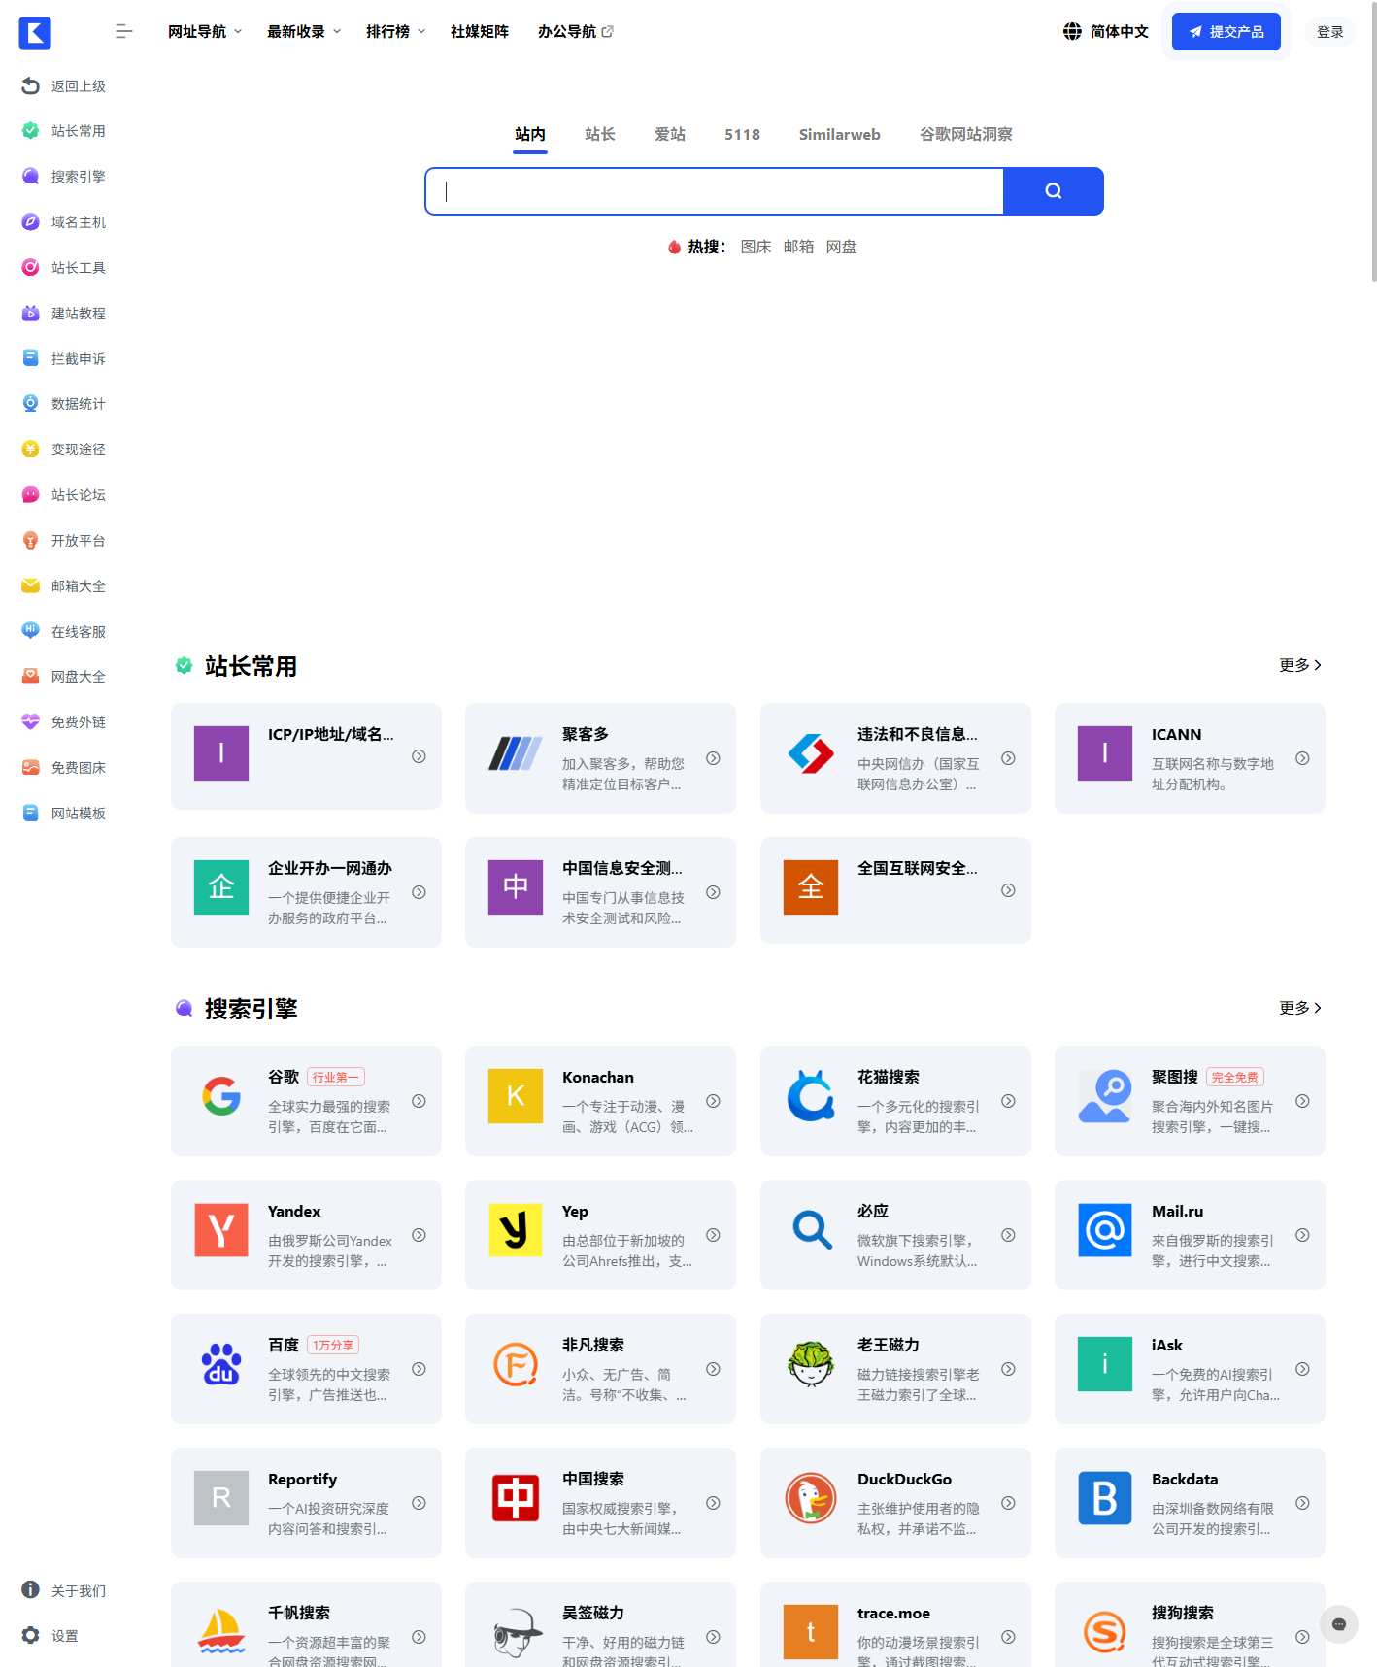Open 社媒矩阵 in top navigation
1377x1667 pixels.
pos(480,32)
